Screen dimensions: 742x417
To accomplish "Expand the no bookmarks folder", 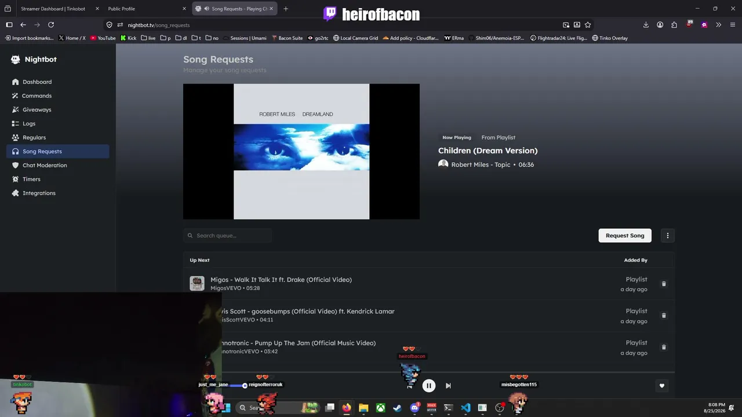I will (x=212, y=38).
